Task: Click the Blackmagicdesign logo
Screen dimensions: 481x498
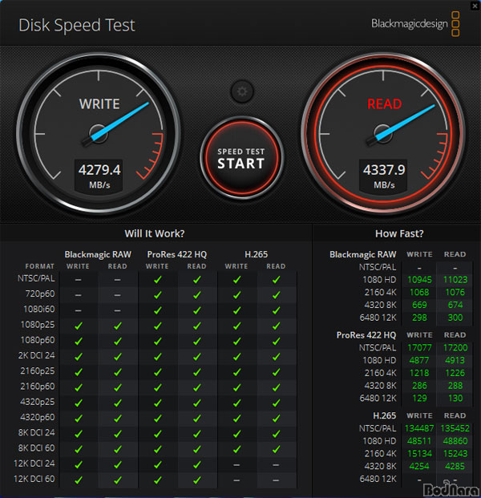Action: [x=415, y=24]
